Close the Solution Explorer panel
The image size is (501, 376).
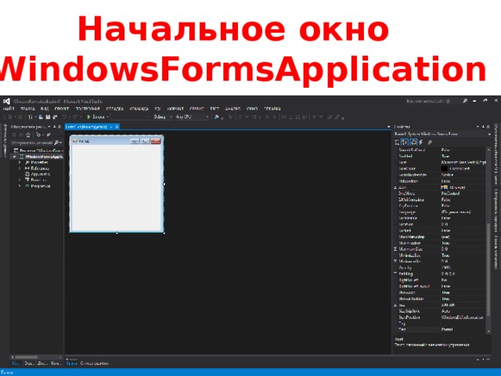[x=59, y=127]
